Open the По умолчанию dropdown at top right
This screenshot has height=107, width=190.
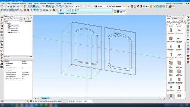(x=178, y=4)
